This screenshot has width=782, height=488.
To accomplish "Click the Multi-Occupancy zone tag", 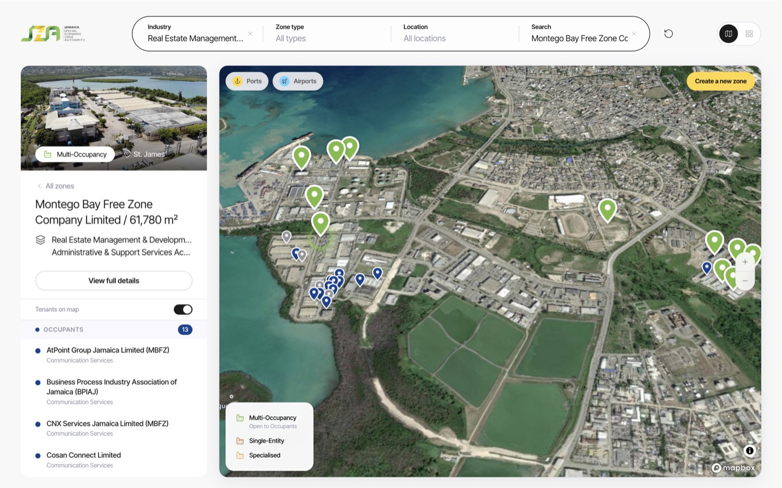I will [75, 154].
